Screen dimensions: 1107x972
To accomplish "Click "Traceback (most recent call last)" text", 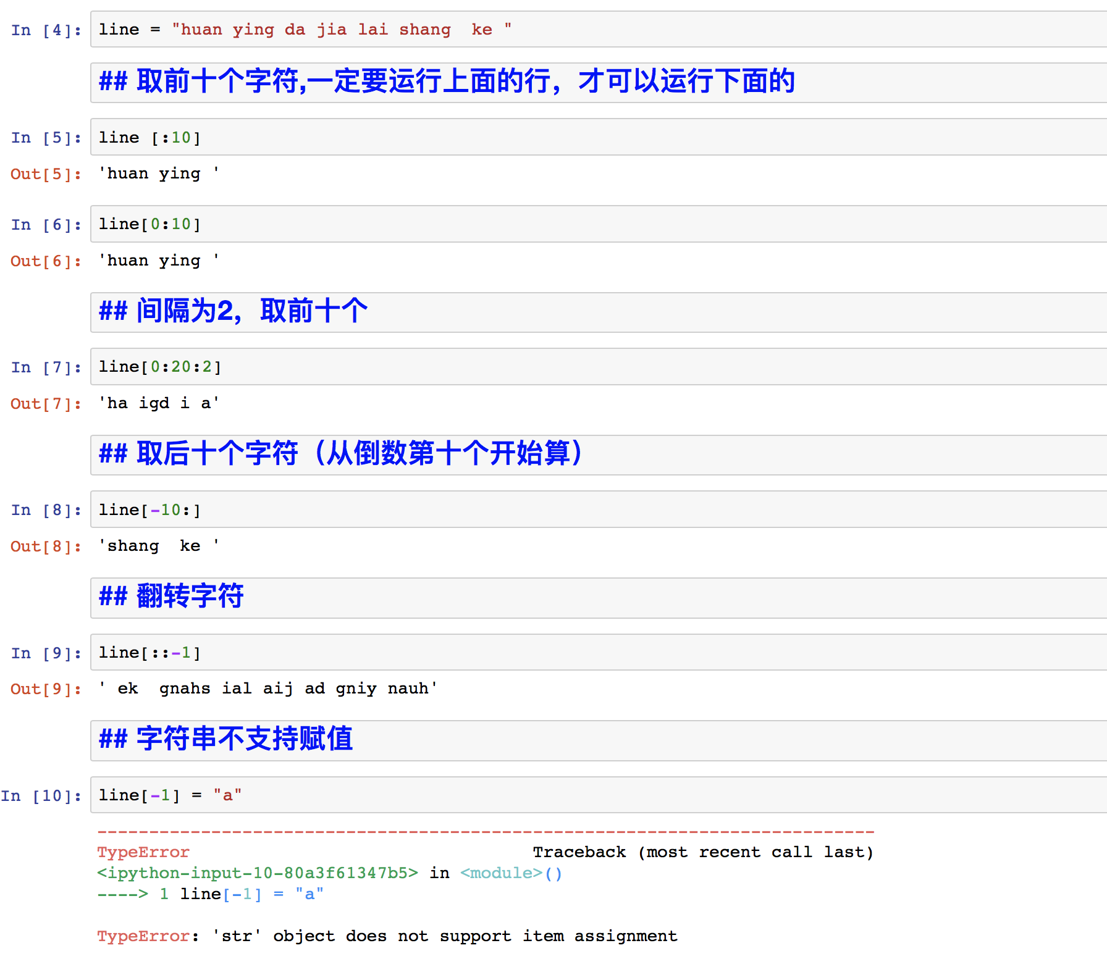I will (x=703, y=852).
